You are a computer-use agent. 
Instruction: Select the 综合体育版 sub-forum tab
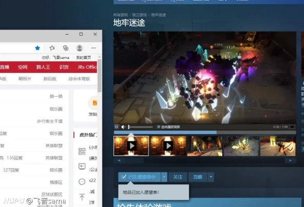coord(79,79)
